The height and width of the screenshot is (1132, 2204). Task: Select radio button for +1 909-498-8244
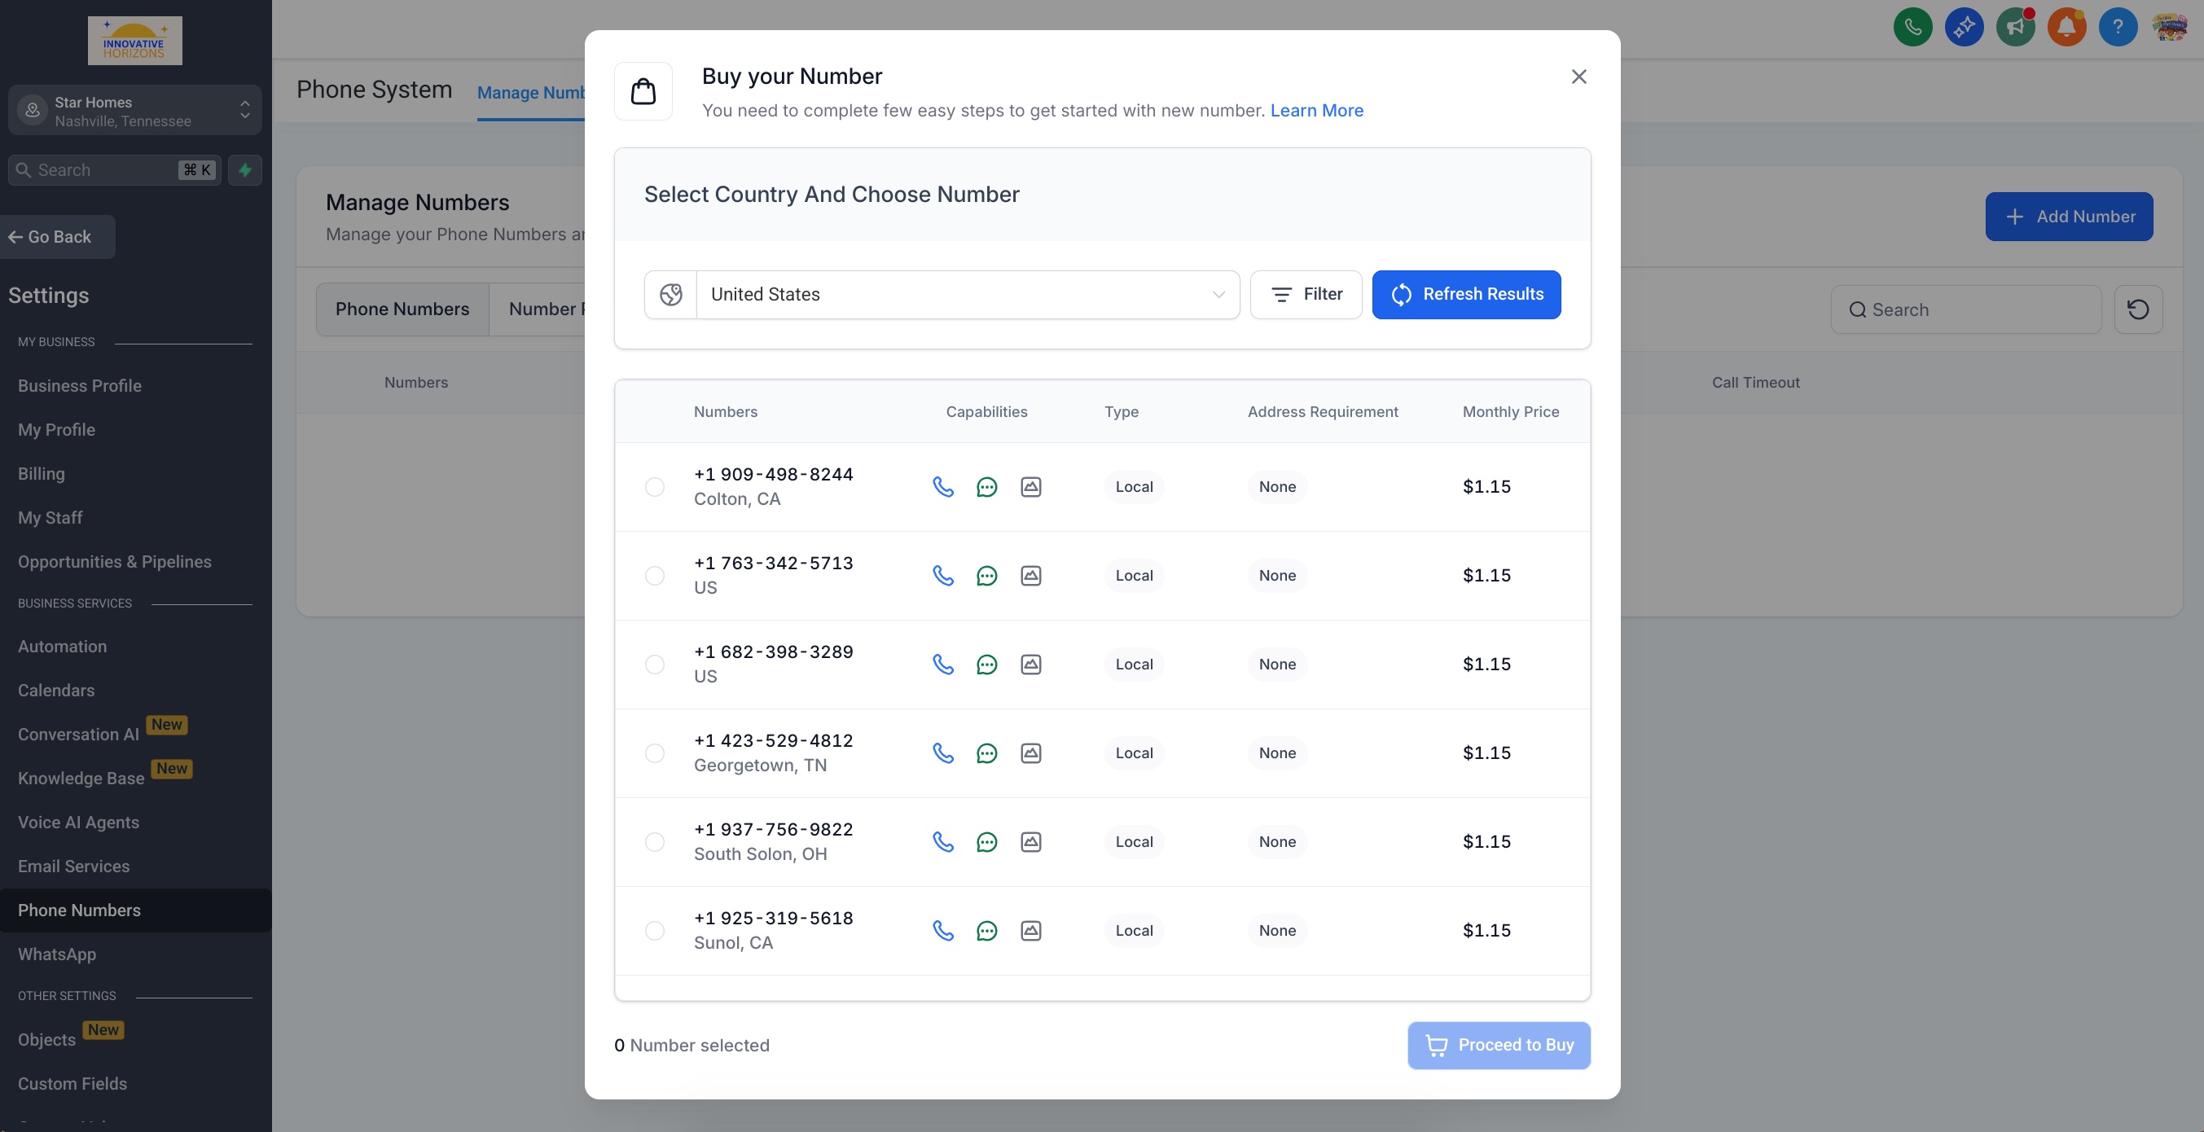tap(655, 487)
